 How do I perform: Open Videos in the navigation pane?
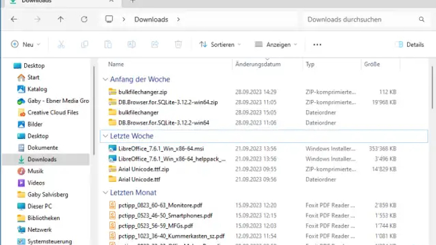(31, 183)
